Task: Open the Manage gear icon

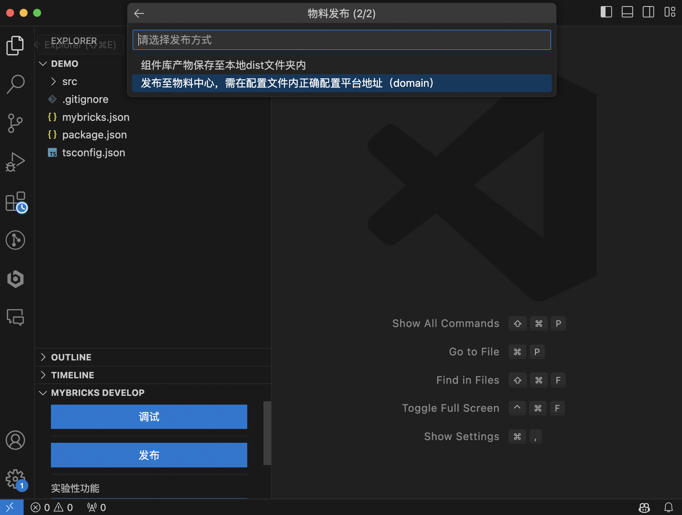Action: point(15,479)
